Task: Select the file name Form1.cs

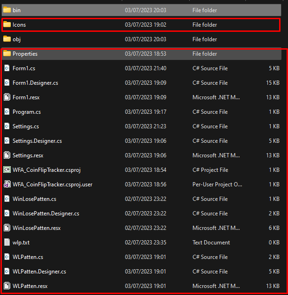Action: (24, 68)
